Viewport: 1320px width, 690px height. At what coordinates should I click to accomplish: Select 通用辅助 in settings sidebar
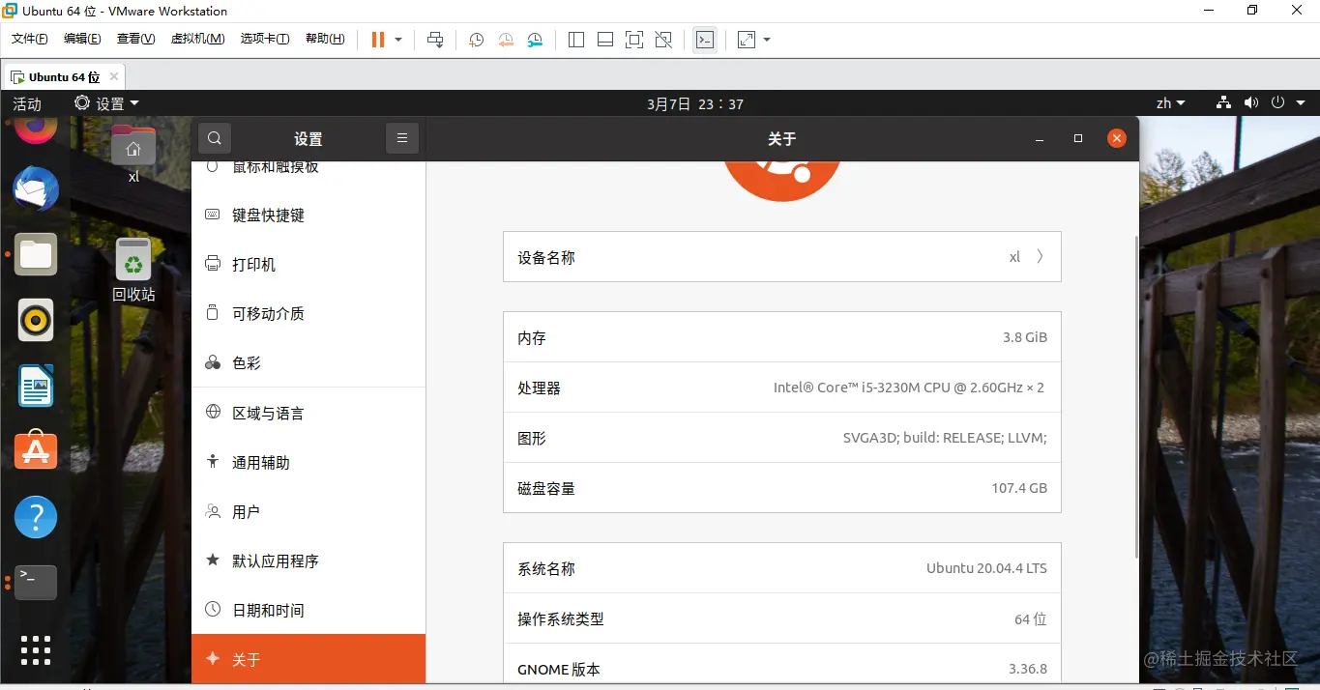coord(308,462)
